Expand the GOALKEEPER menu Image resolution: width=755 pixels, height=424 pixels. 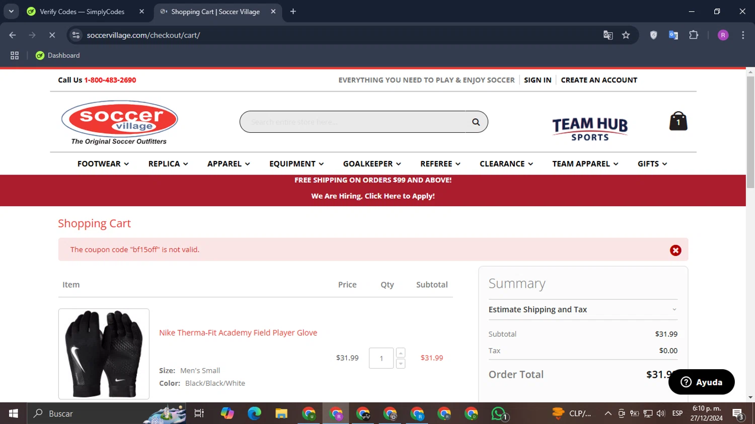coord(372,164)
